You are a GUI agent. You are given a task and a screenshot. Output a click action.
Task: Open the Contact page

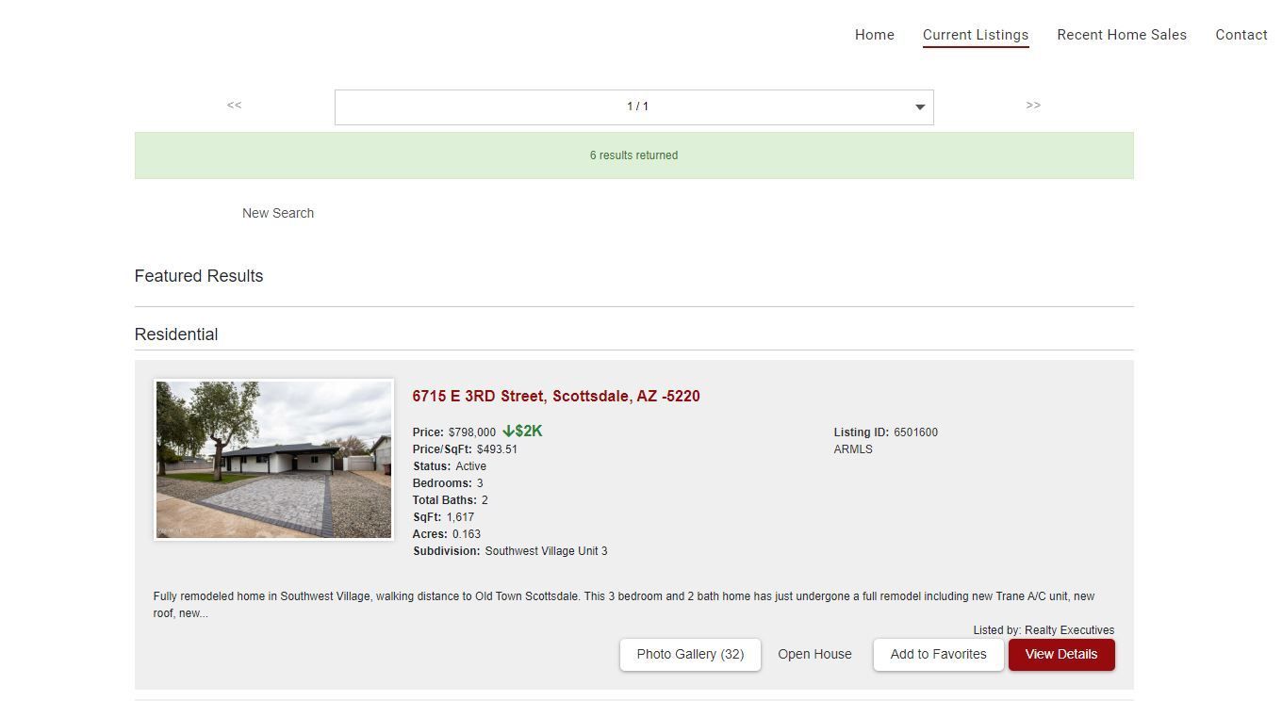(x=1241, y=35)
